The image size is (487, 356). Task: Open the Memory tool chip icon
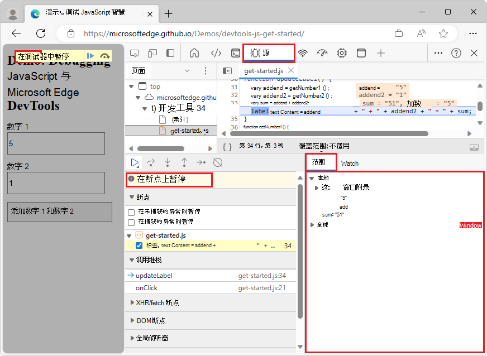(342, 53)
